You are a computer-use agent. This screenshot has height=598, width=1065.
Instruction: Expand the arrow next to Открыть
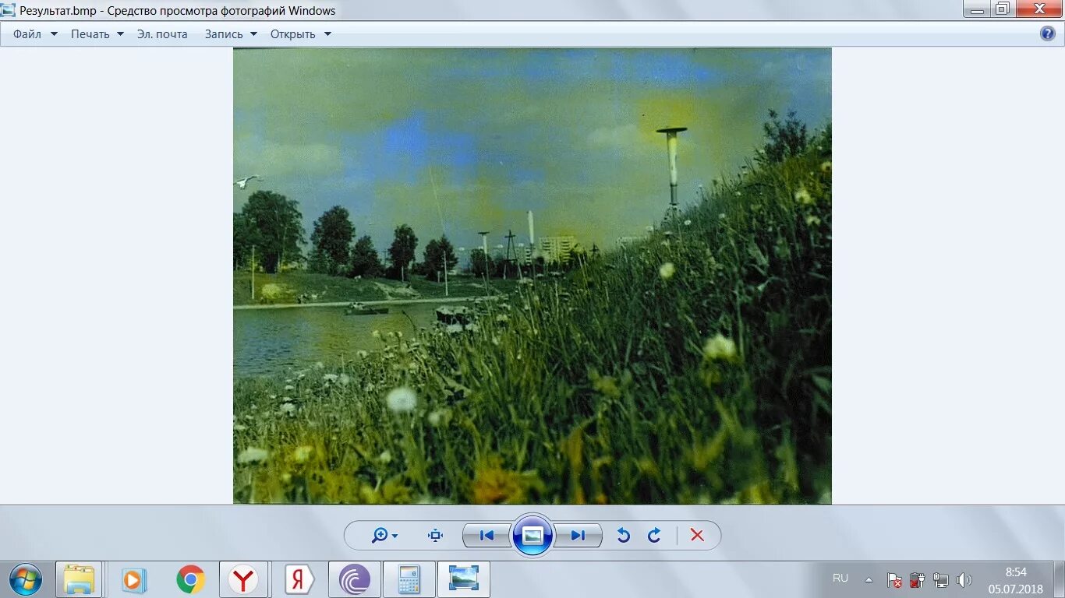(x=327, y=34)
